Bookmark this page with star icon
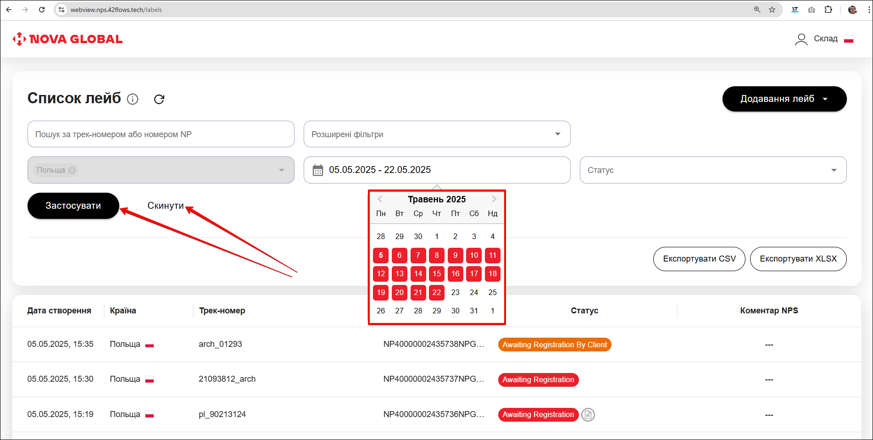This screenshot has width=873, height=440. tap(772, 10)
